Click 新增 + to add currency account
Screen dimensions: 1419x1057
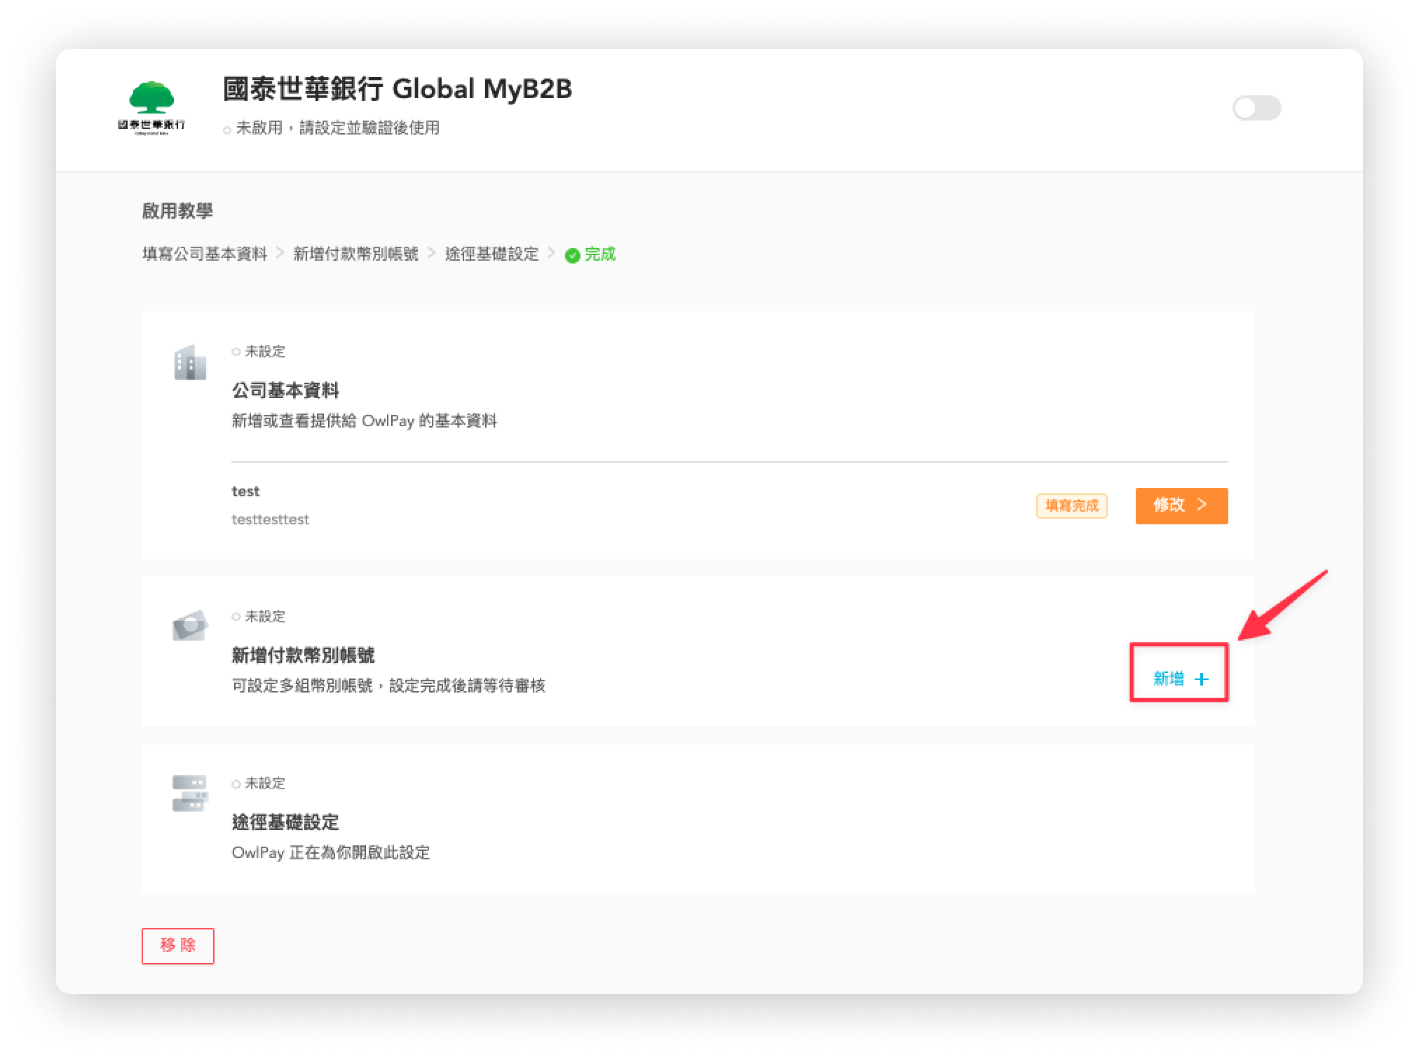1180,678
